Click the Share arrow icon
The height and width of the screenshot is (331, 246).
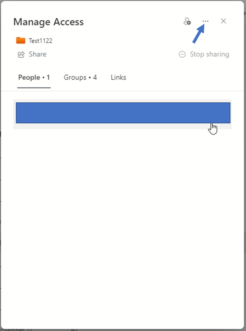point(21,55)
